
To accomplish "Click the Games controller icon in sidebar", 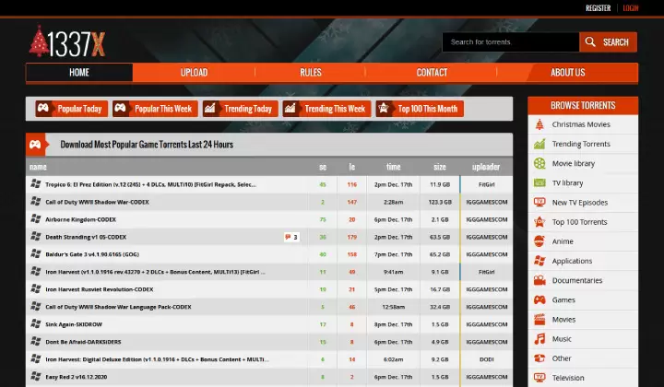I will (539, 299).
